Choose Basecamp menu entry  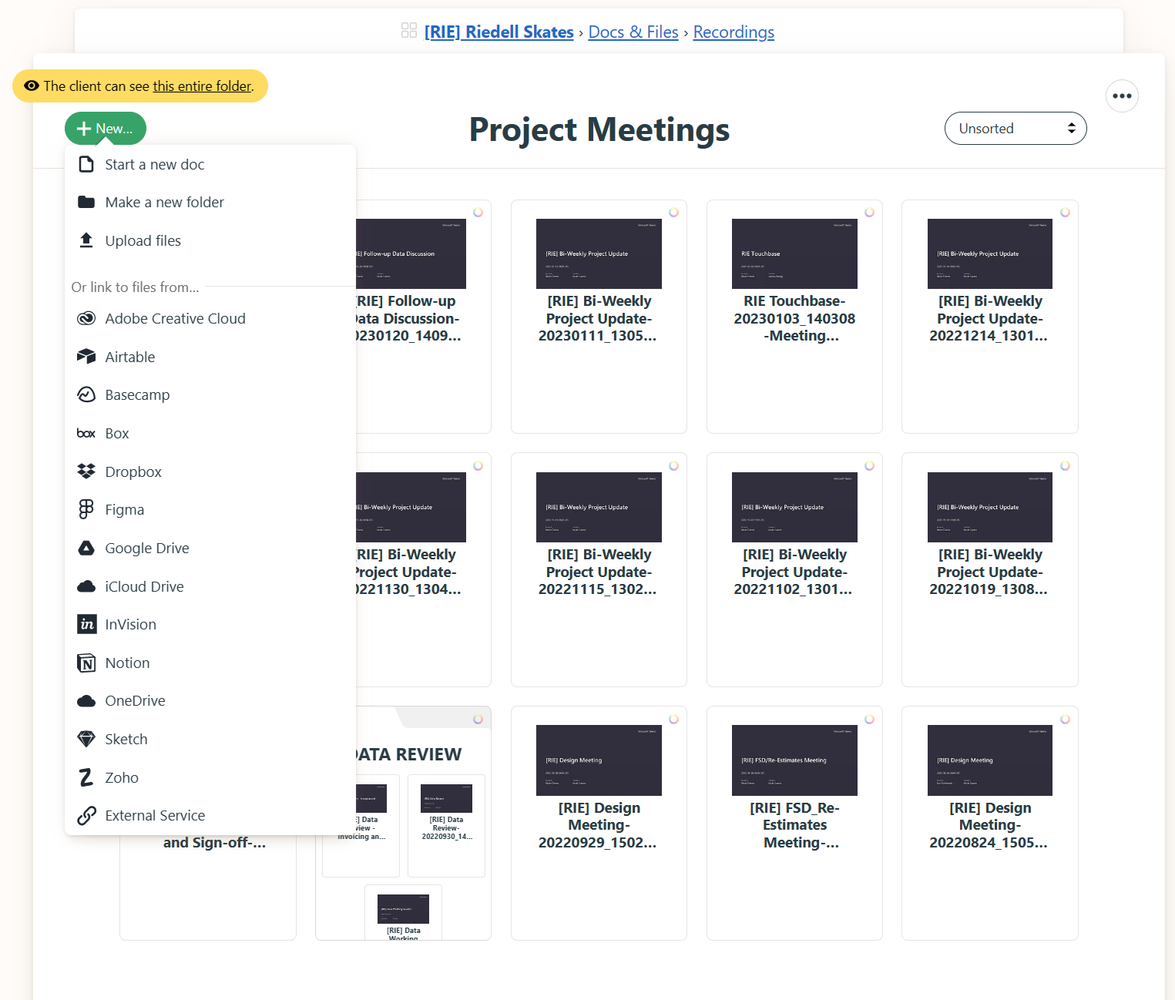coord(210,394)
